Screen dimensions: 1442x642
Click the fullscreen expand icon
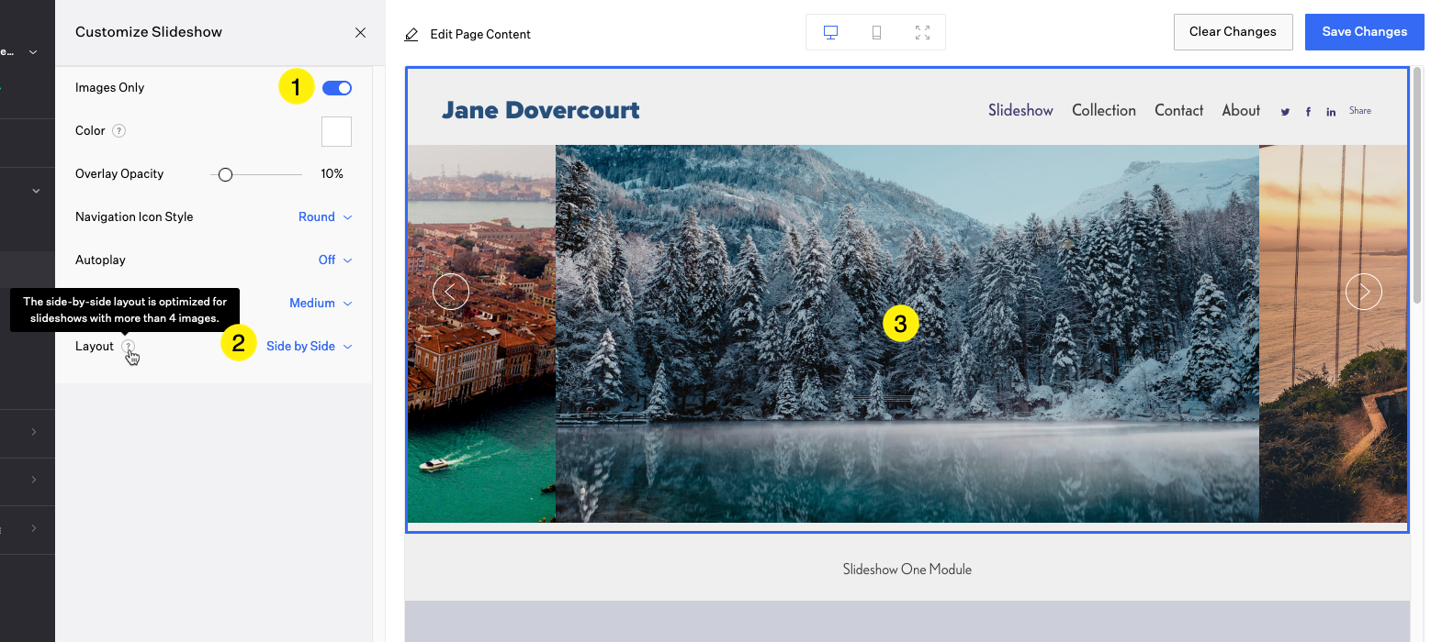pos(922,33)
